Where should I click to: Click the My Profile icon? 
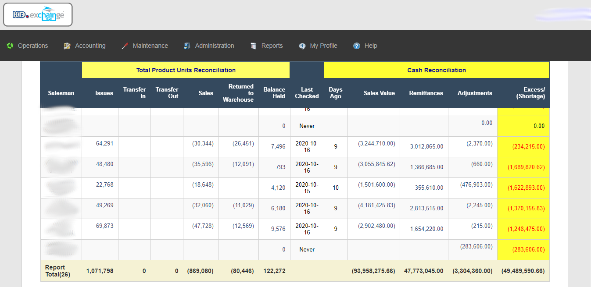(302, 46)
